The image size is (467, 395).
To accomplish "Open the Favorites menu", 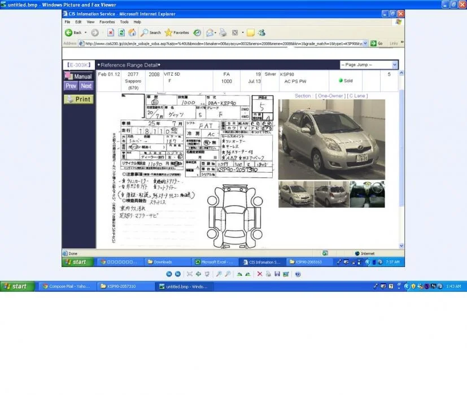I will [x=107, y=22].
